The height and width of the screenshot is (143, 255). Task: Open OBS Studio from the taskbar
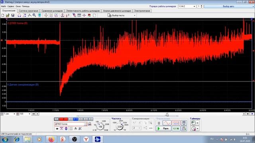pos(75,139)
